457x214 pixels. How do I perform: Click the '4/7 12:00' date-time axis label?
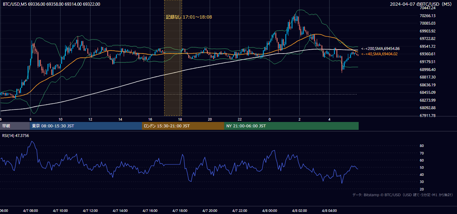click(x=90, y=211)
